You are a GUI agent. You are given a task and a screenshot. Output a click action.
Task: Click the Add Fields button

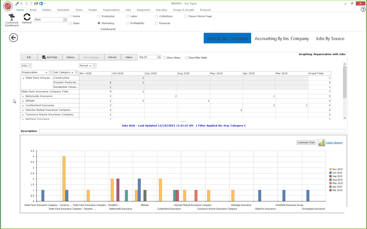tap(50, 57)
